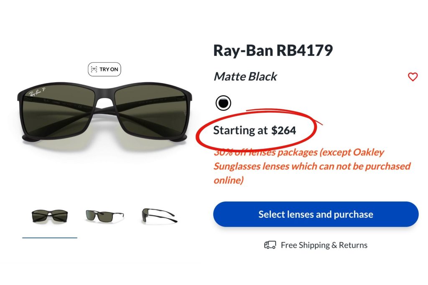Screen dimensions: 428x285
Task: Open Free Shipping & Returns details
Action: [324, 245]
